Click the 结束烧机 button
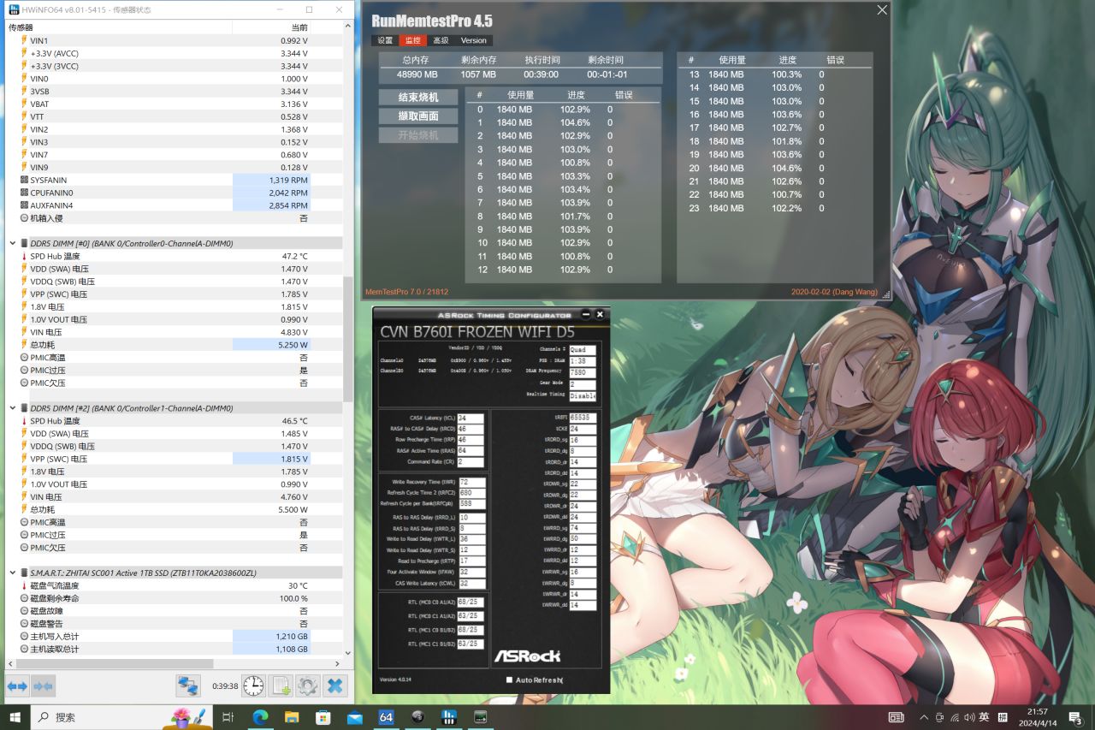Screen dimensions: 1095x730 pos(418,97)
